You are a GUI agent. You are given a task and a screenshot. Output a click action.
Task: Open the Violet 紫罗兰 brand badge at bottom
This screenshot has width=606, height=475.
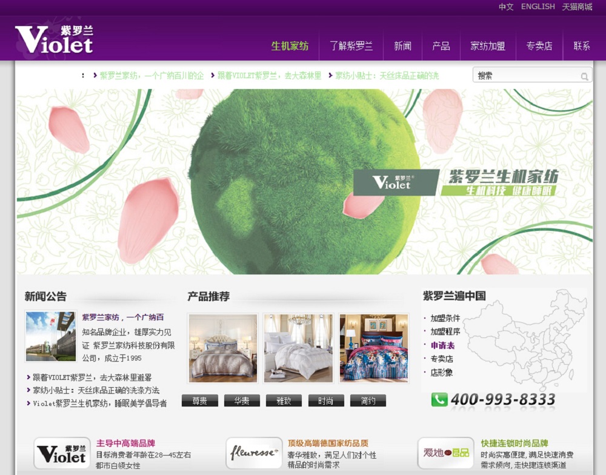62,453
